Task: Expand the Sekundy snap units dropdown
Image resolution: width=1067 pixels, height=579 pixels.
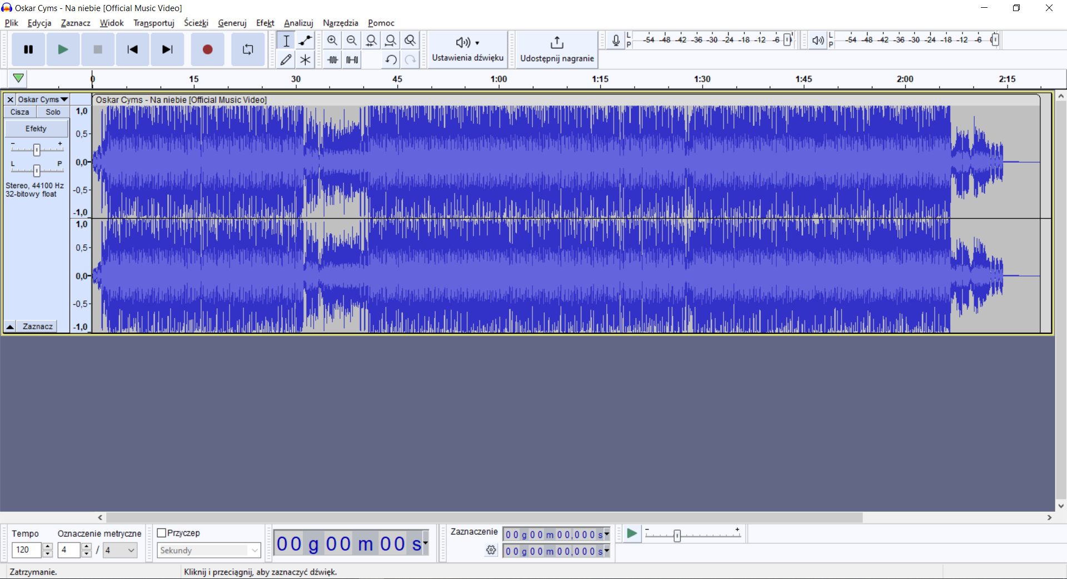Action: coord(208,550)
